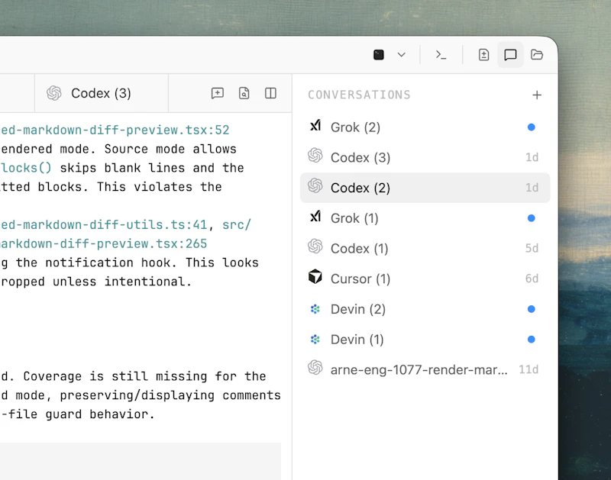Click the OpenAI logo in Codex (3) tab
The width and height of the screenshot is (611, 480).
pyautogui.click(x=54, y=93)
